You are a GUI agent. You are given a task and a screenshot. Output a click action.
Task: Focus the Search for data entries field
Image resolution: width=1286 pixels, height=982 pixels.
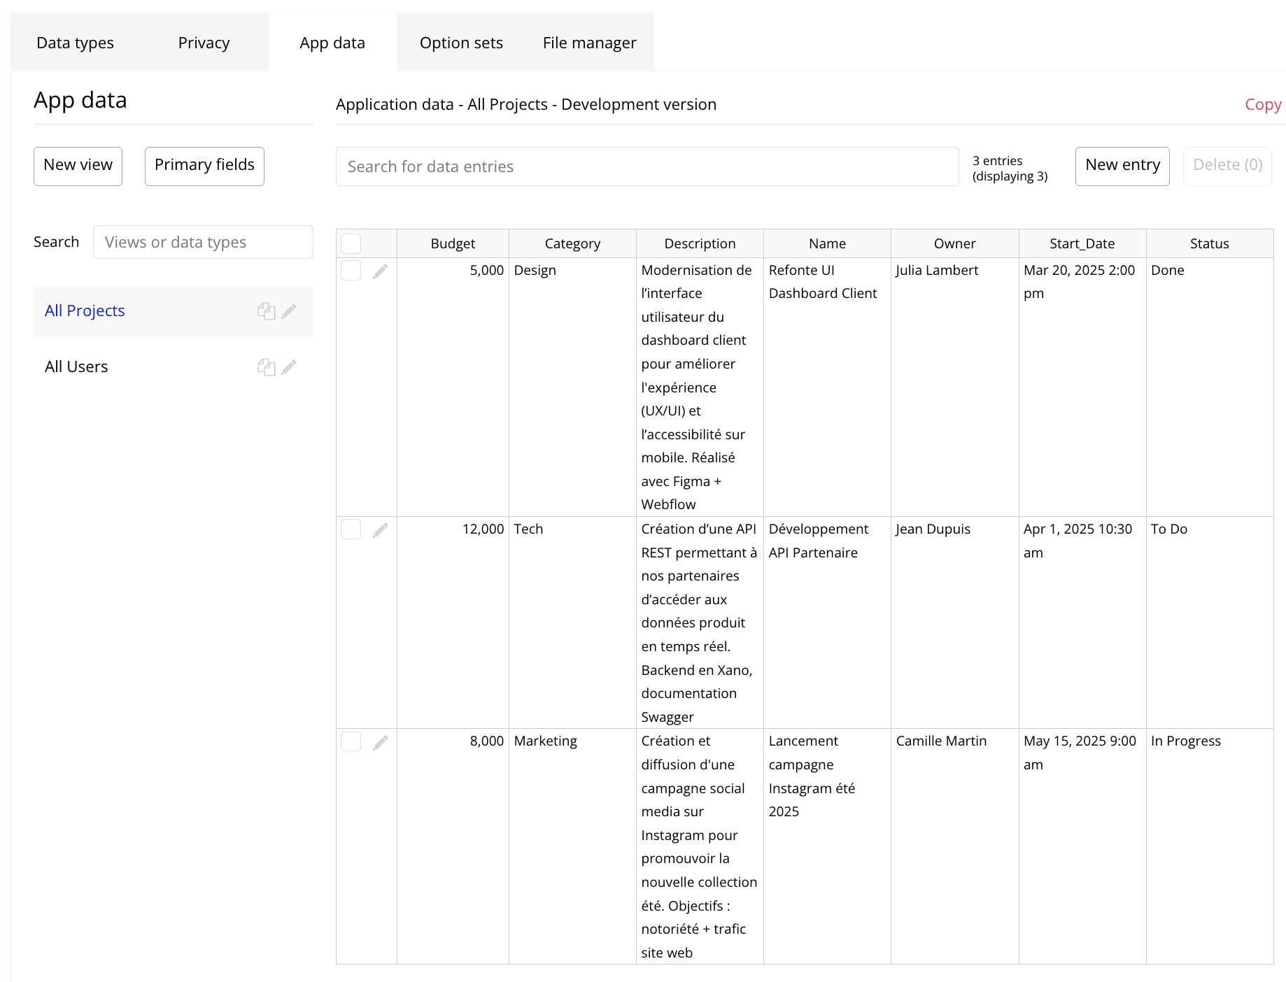[647, 166]
